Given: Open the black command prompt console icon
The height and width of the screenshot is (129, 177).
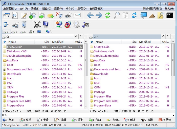Looking at the screenshot, I should click(x=170, y=15).
